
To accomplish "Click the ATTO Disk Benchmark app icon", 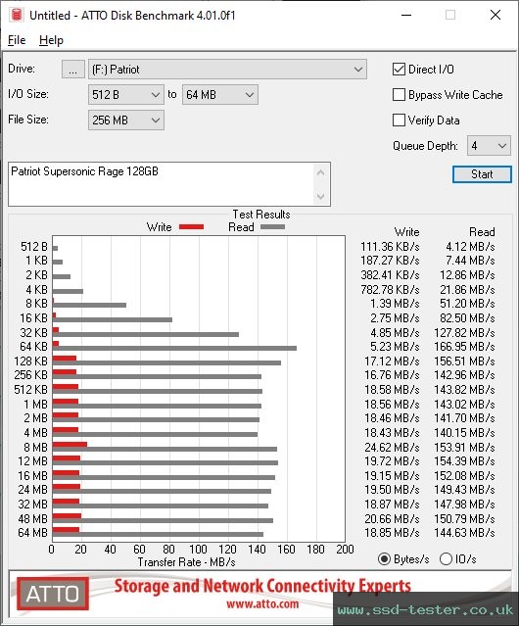I will pos(17,15).
